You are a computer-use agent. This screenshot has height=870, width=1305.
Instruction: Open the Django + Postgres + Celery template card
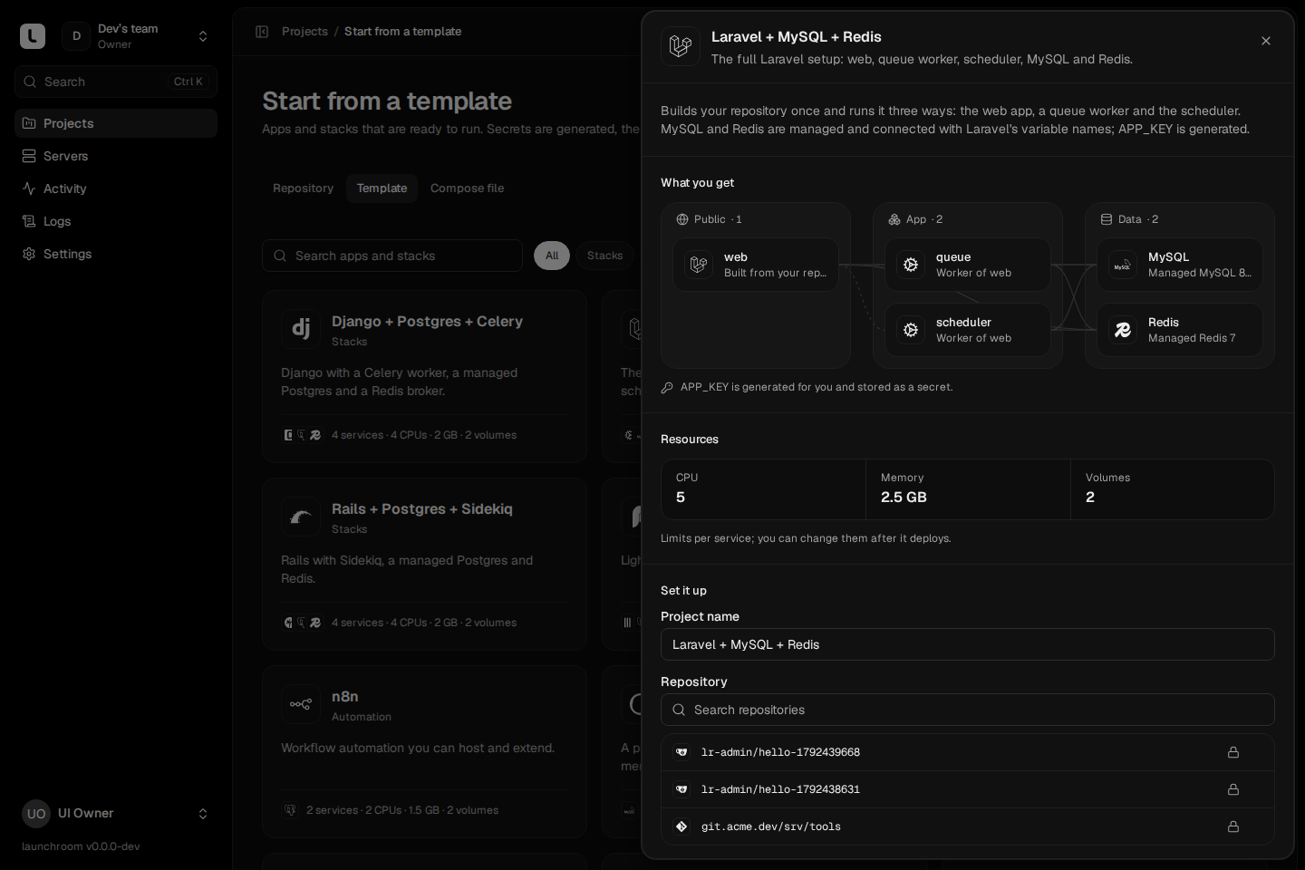point(425,377)
